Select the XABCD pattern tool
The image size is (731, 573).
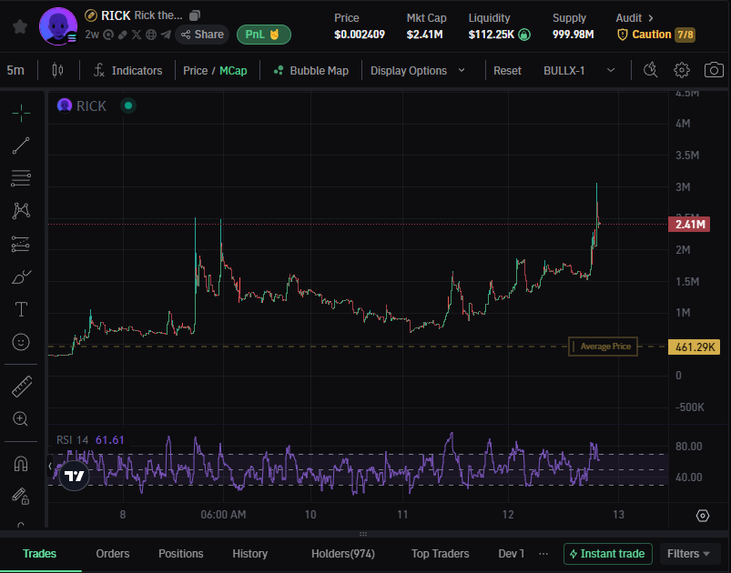coord(21,211)
